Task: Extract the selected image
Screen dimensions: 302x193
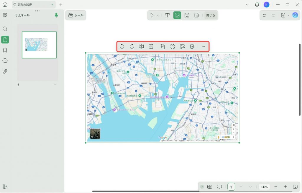Action: coord(182,46)
